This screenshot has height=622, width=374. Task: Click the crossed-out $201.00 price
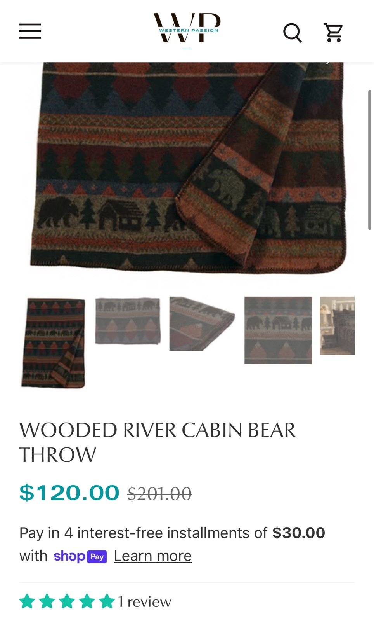point(160,494)
